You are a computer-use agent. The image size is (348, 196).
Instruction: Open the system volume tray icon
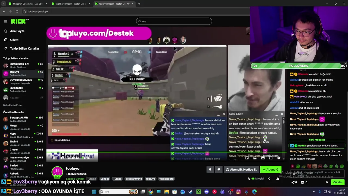(x=330, y=192)
